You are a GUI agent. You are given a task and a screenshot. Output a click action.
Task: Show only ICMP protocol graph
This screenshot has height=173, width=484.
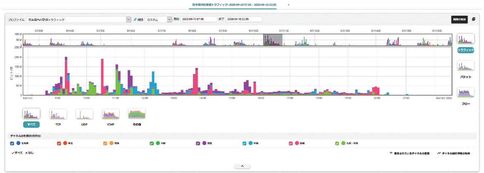coord(111,114)
